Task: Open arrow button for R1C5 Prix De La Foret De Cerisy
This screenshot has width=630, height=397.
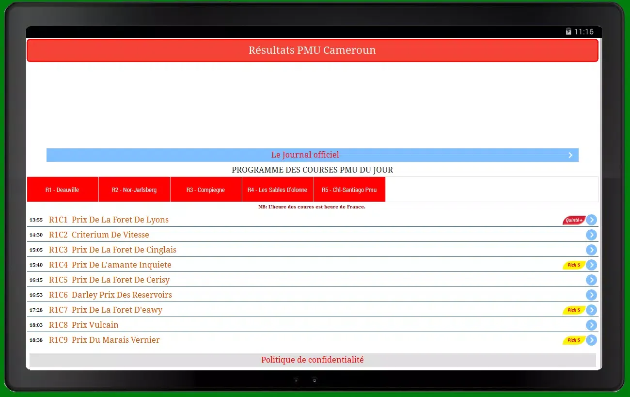Action: pos(591,280)
